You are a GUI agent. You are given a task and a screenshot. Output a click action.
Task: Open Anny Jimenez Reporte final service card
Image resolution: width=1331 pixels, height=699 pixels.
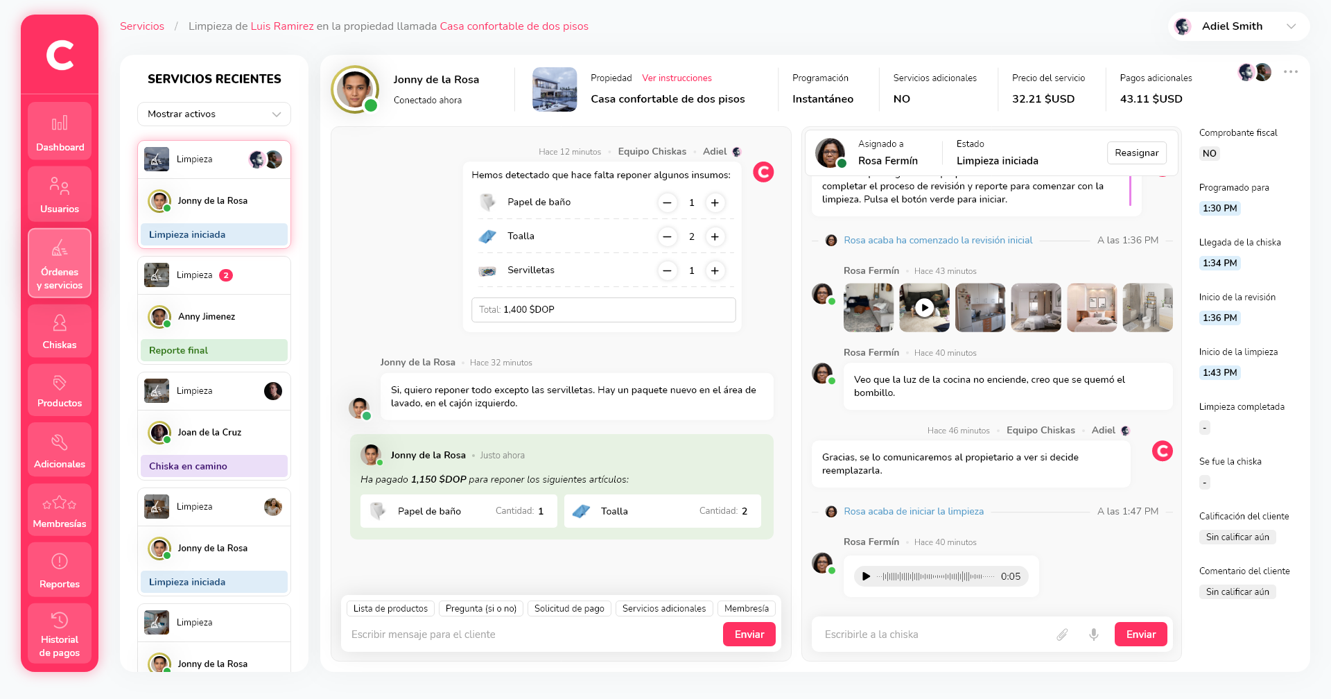[x=214, y=311]
